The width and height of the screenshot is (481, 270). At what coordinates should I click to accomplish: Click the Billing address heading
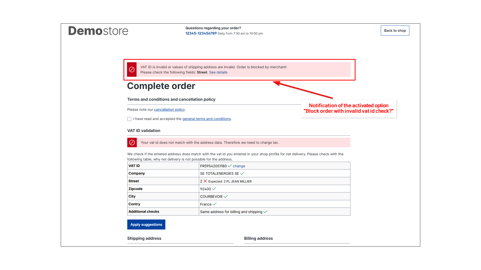click(x=259, y=238)
